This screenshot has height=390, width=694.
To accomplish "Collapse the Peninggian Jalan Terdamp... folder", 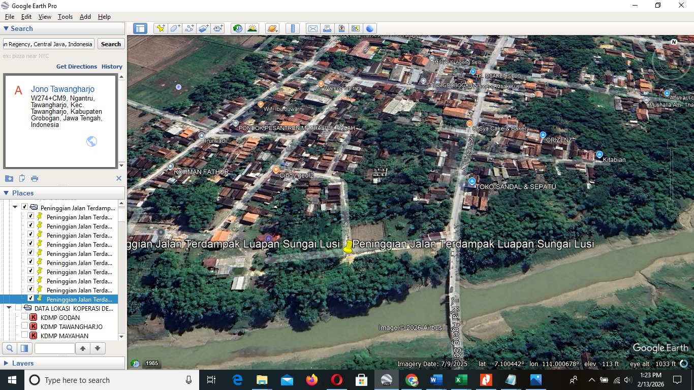I will pos(15,207).
